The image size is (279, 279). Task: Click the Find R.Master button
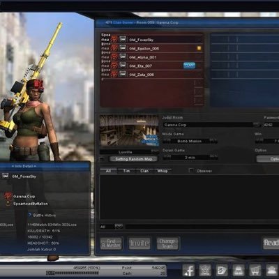click(x=112, y=243)
